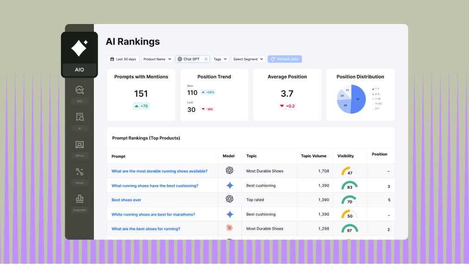
Task: Expand the Tags filter dropdown
Action: click(220, 59)
